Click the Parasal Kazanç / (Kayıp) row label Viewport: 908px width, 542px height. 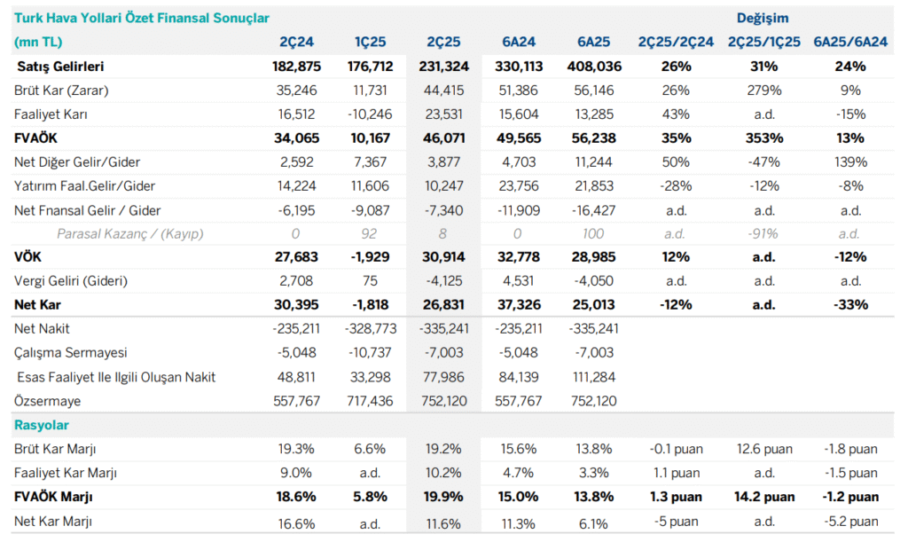click(129, 233)
